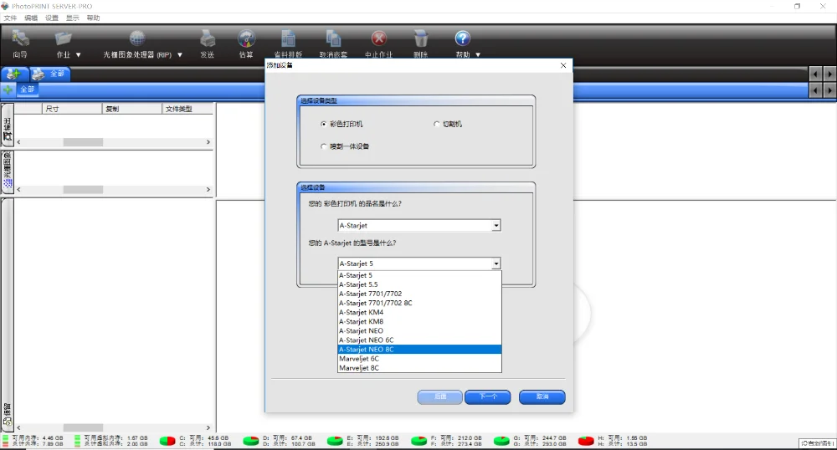Viewport: 837px width, 450px height.
Task: Open the 文件 menu
Action: [x=10, y=18]
